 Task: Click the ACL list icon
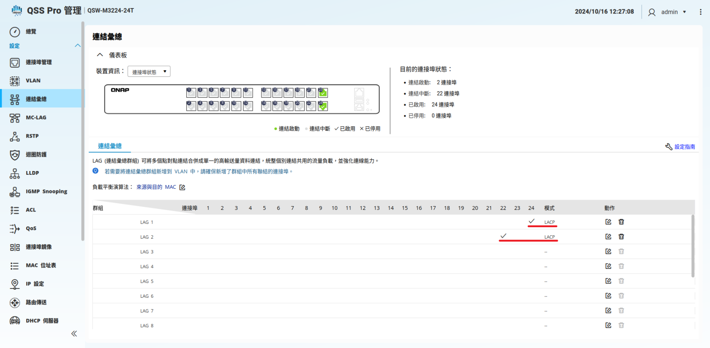click(x=15, y=210)
